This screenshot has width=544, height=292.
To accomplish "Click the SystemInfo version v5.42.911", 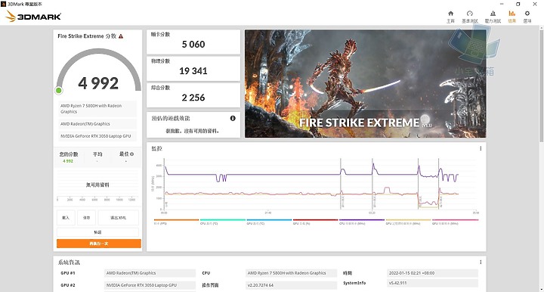I will tap(432, 283).
